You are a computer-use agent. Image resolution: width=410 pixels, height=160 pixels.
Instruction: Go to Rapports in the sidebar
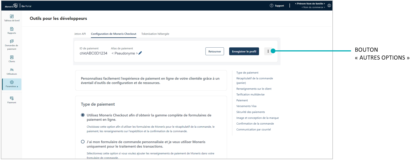(x=12, y=30)
